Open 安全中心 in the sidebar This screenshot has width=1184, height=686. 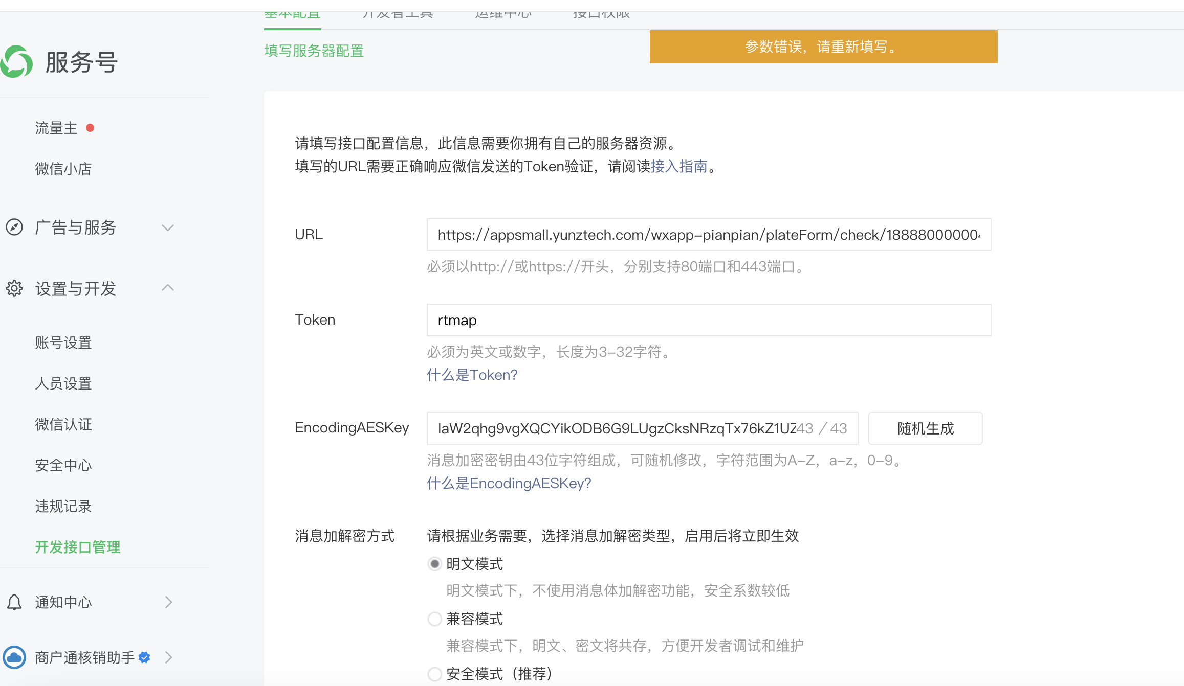coord(63,465)
